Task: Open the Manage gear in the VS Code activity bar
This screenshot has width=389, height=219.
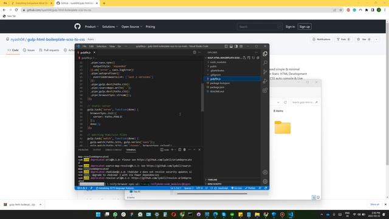Action: pyautogui.click(x=265, y=181)
